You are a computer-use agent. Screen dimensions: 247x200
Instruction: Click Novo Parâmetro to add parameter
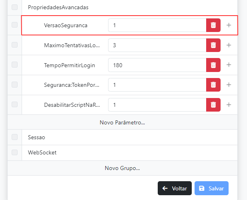(x=122, y=122)
